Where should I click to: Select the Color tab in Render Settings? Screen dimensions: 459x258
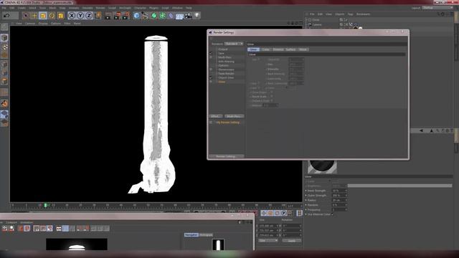pyautogui.click(x=266, y=49)
